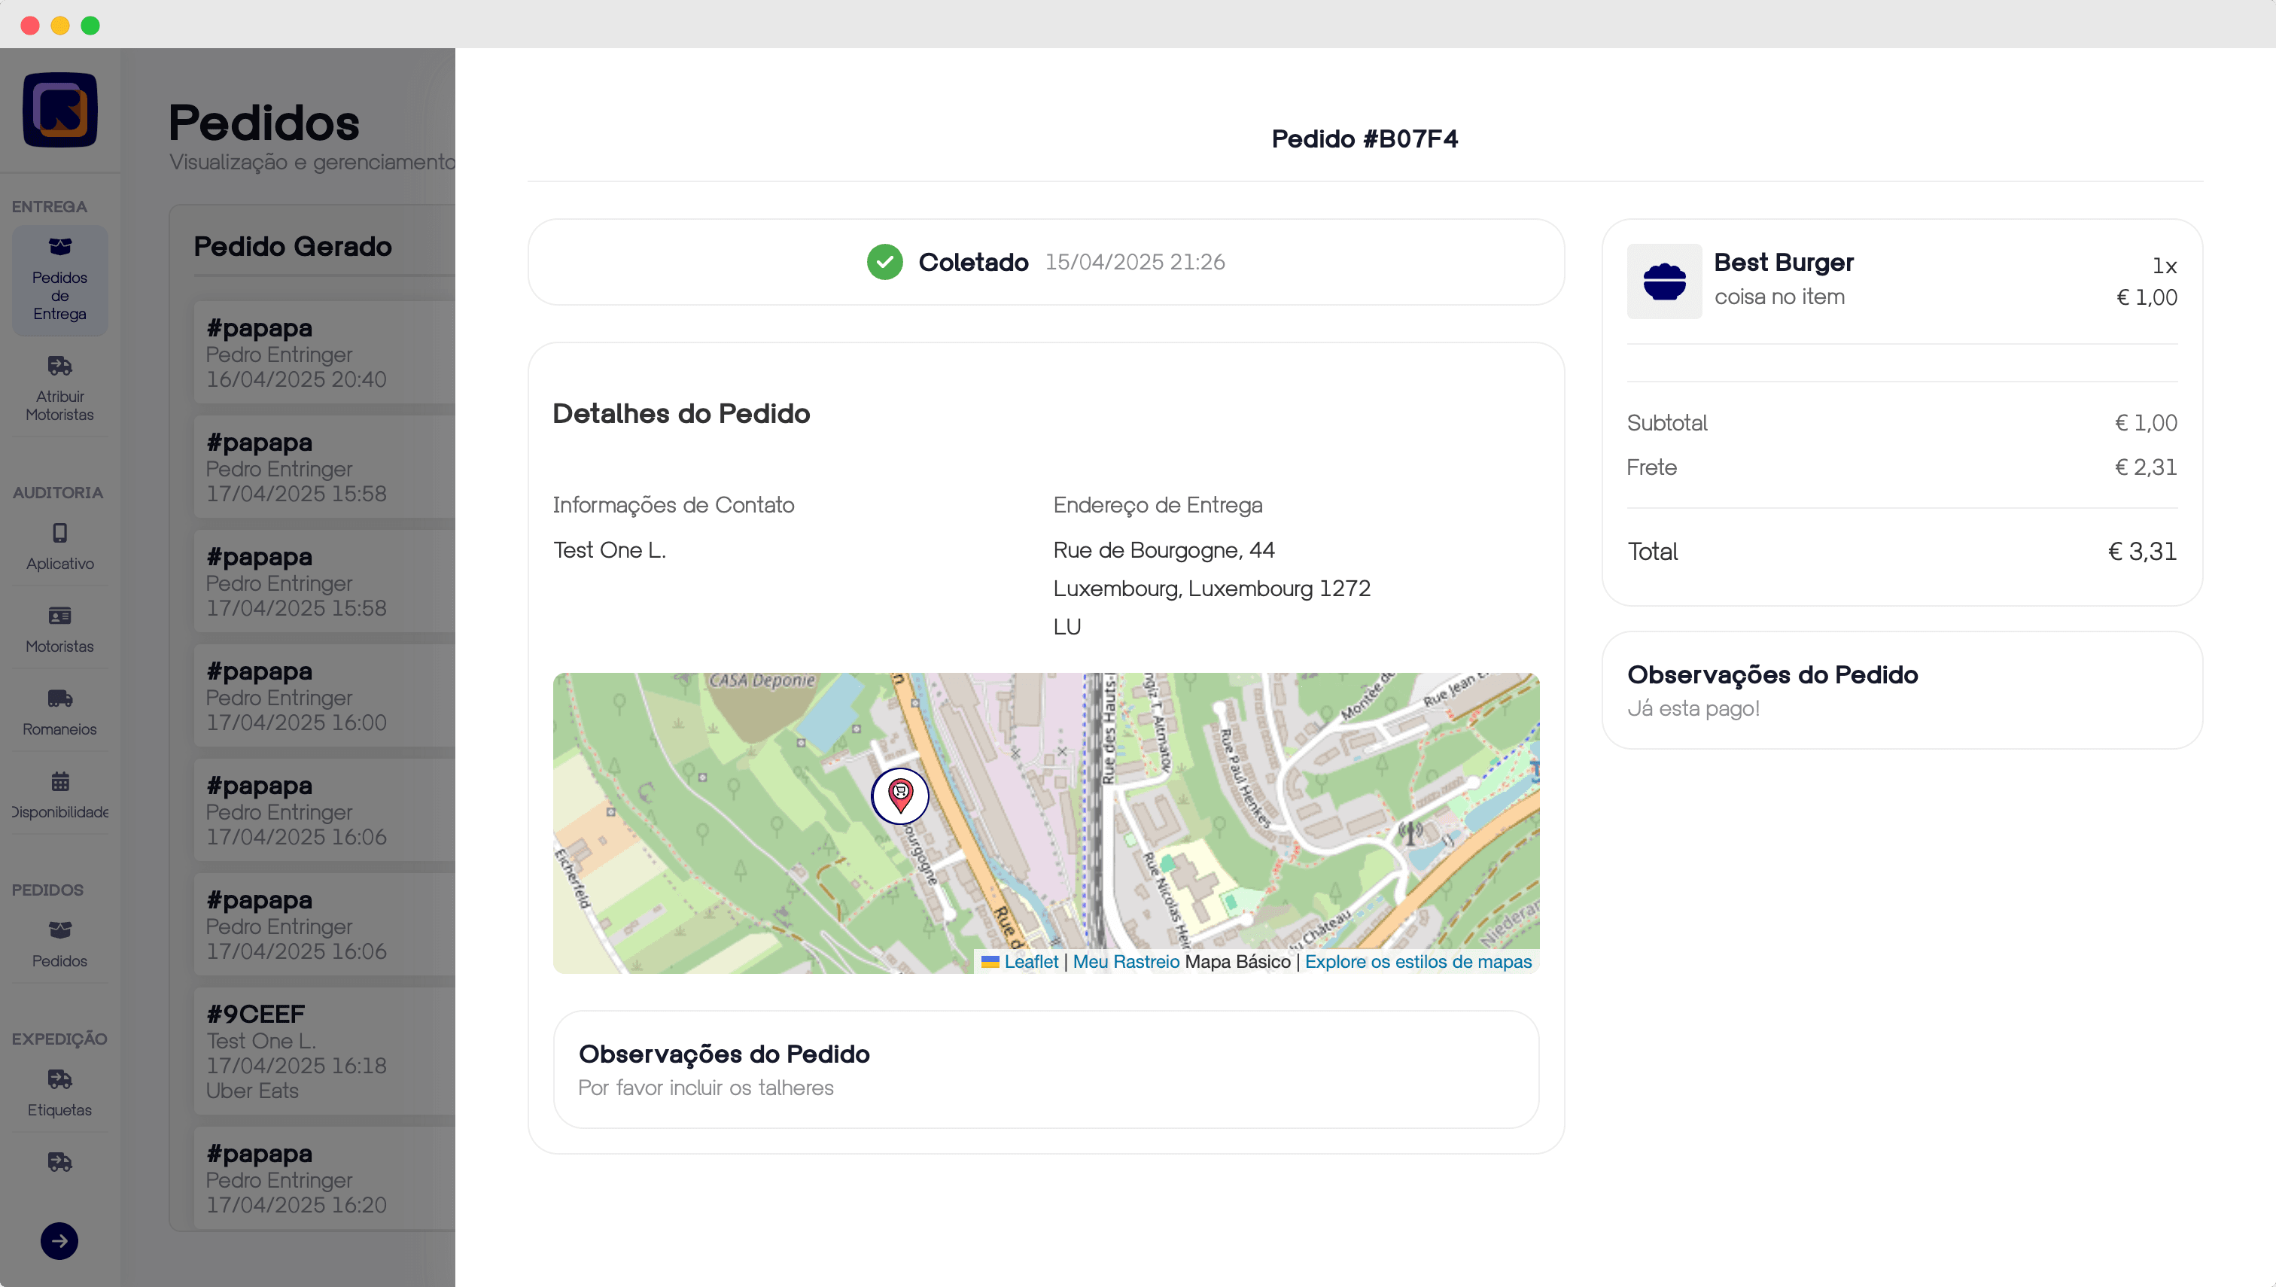Click the coisa no item note
The height and width of the screenshot is (1287, 2276).
click(x=1779, y=297)
